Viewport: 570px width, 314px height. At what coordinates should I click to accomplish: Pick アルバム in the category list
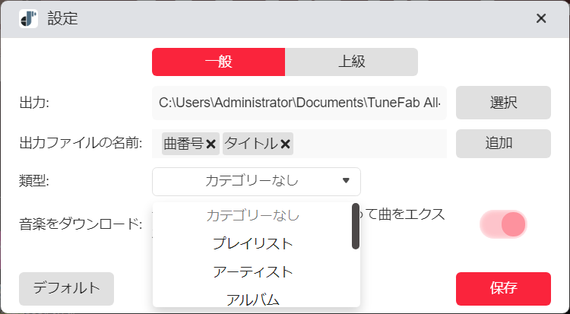click(x=252, y=299)
